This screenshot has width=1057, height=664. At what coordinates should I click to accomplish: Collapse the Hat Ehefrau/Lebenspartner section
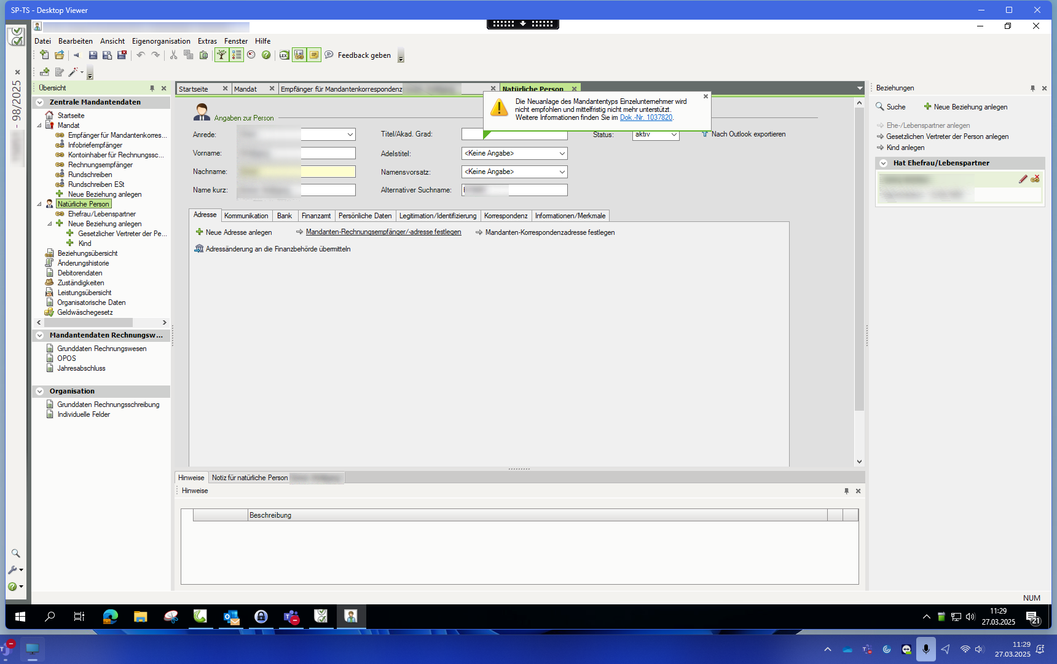coord(883,164)
